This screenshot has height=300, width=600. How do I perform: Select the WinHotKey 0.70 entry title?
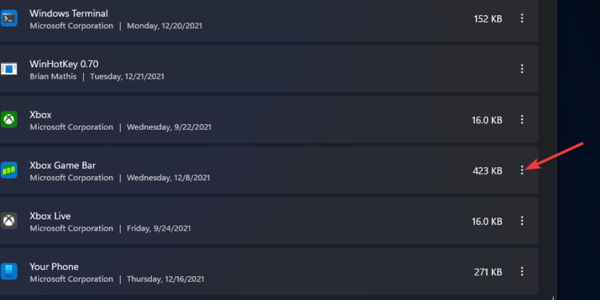click(64, 64)
